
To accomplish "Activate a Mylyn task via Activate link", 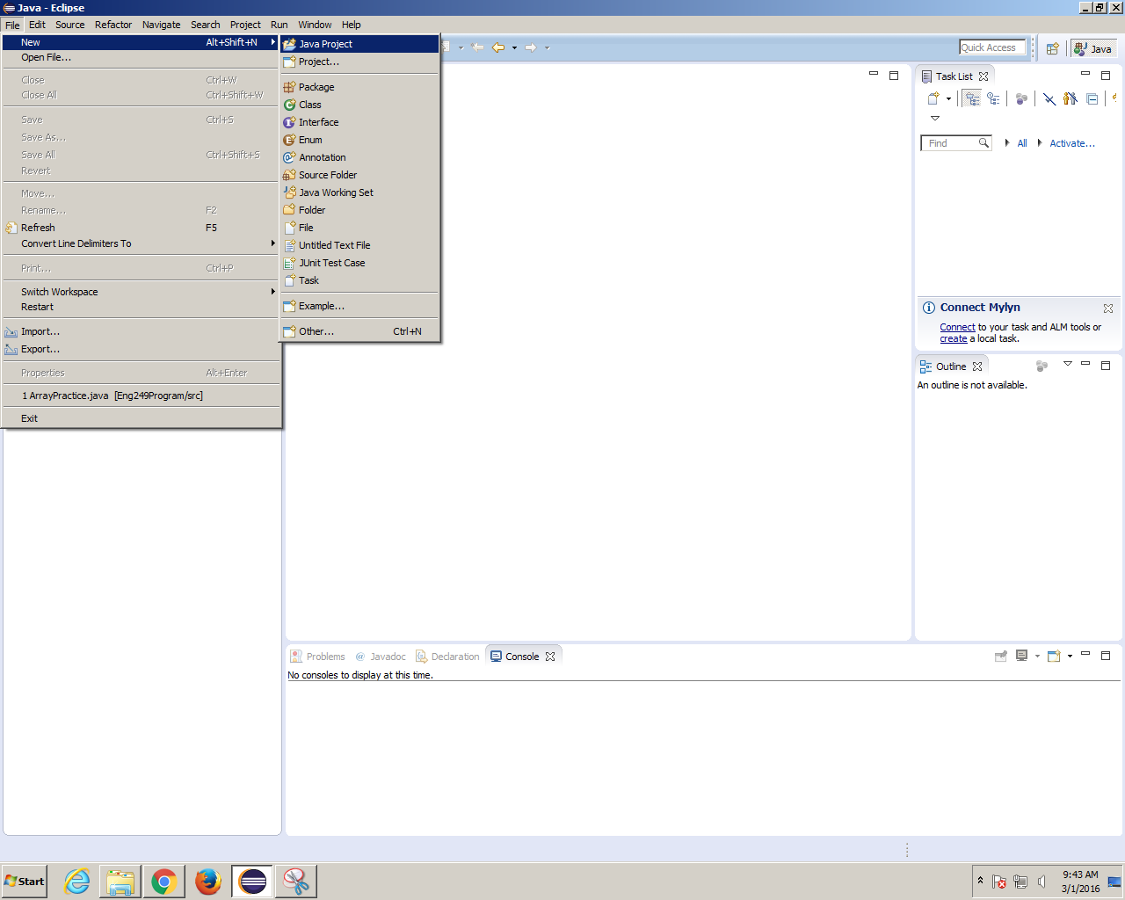I will coord(1071,142).
